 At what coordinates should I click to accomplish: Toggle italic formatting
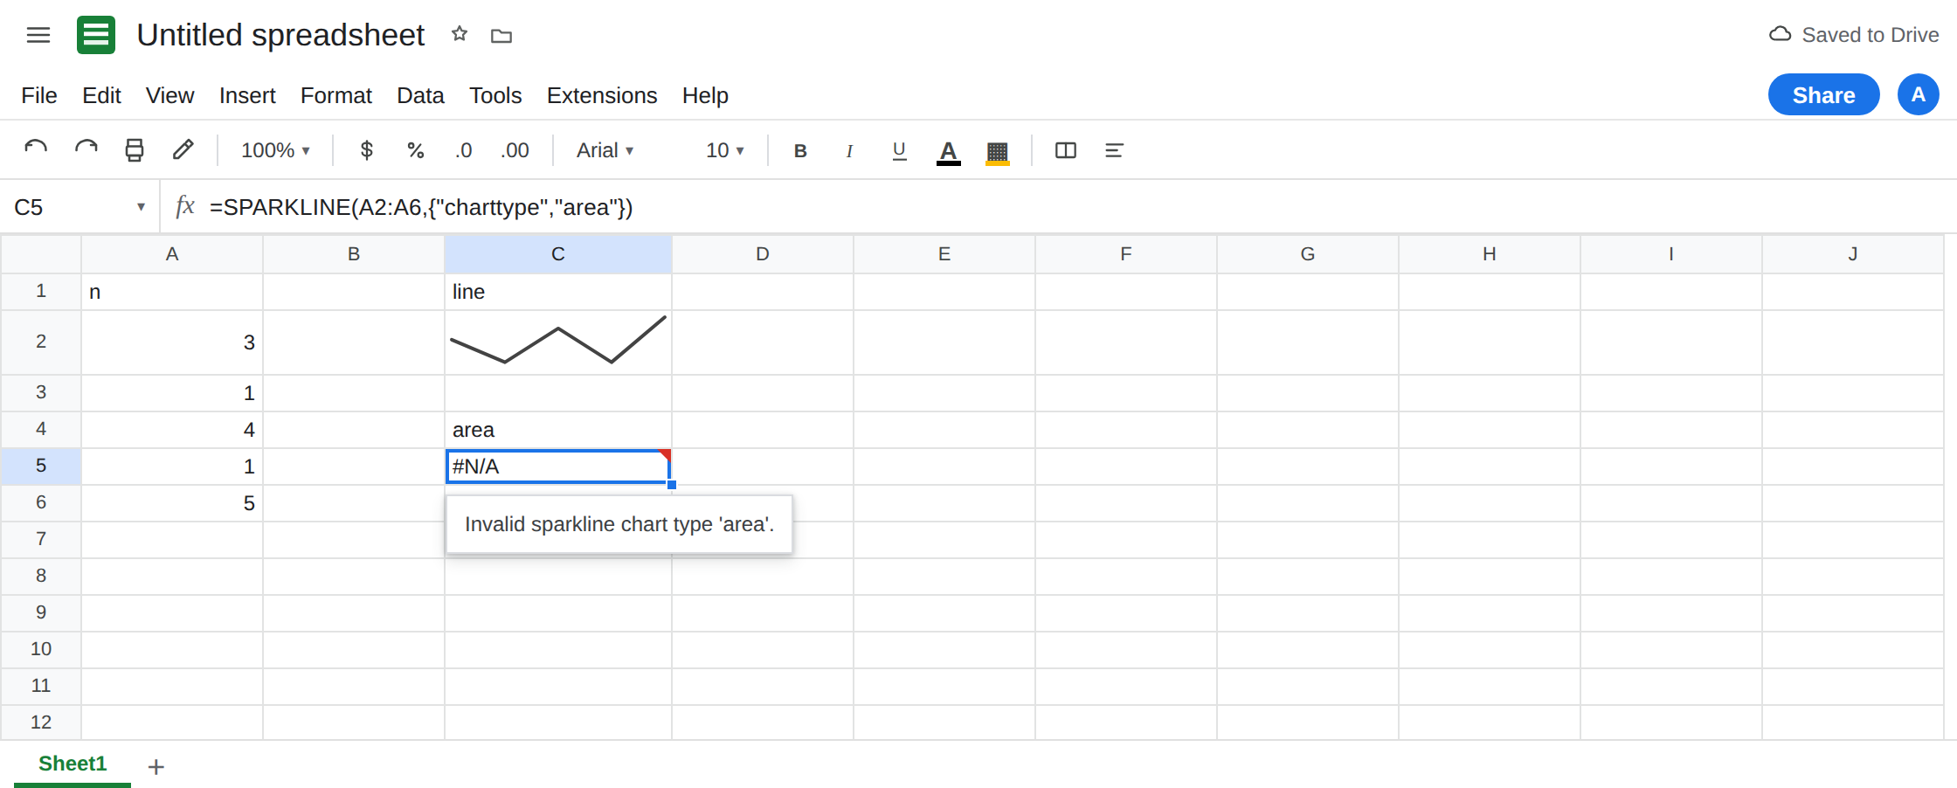(849, 150)
